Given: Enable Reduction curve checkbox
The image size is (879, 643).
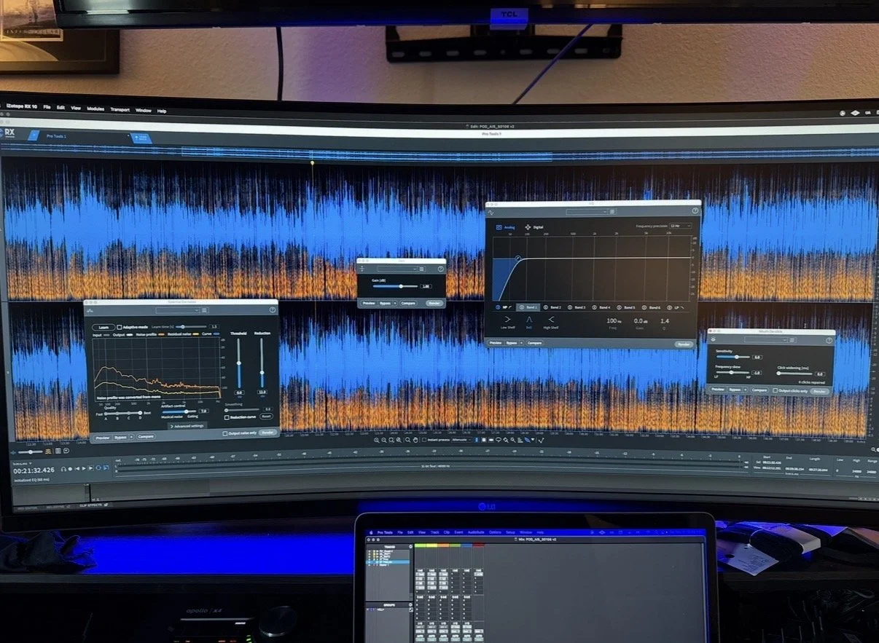Looking at the screenshot, I should 227,417.
